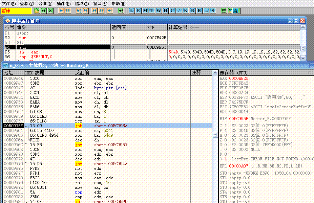The image size is (314, 203).
Task: Click the EFL flags value 00000A07
Action: coord(238,166)
